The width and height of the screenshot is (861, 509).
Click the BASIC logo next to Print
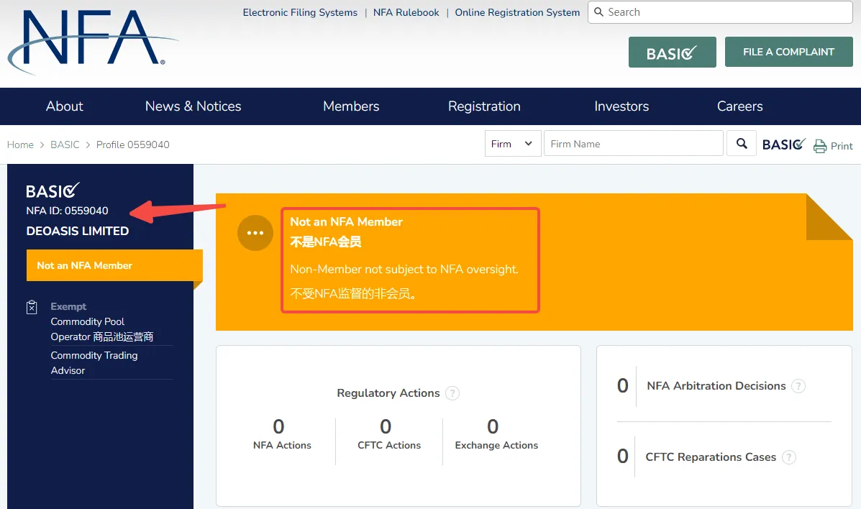(783, 144)
